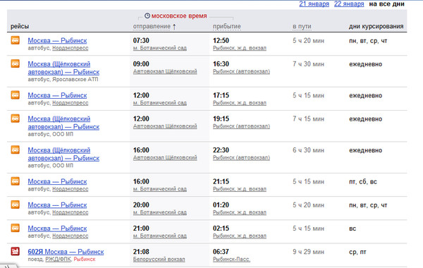
Task: Select the 22 января date tab
Action: 349,4
